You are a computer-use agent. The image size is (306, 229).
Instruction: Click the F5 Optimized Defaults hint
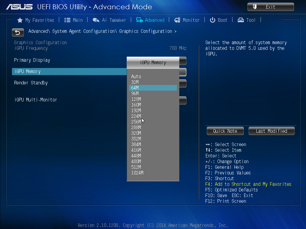pyautogui.click(x=232, y=190)
